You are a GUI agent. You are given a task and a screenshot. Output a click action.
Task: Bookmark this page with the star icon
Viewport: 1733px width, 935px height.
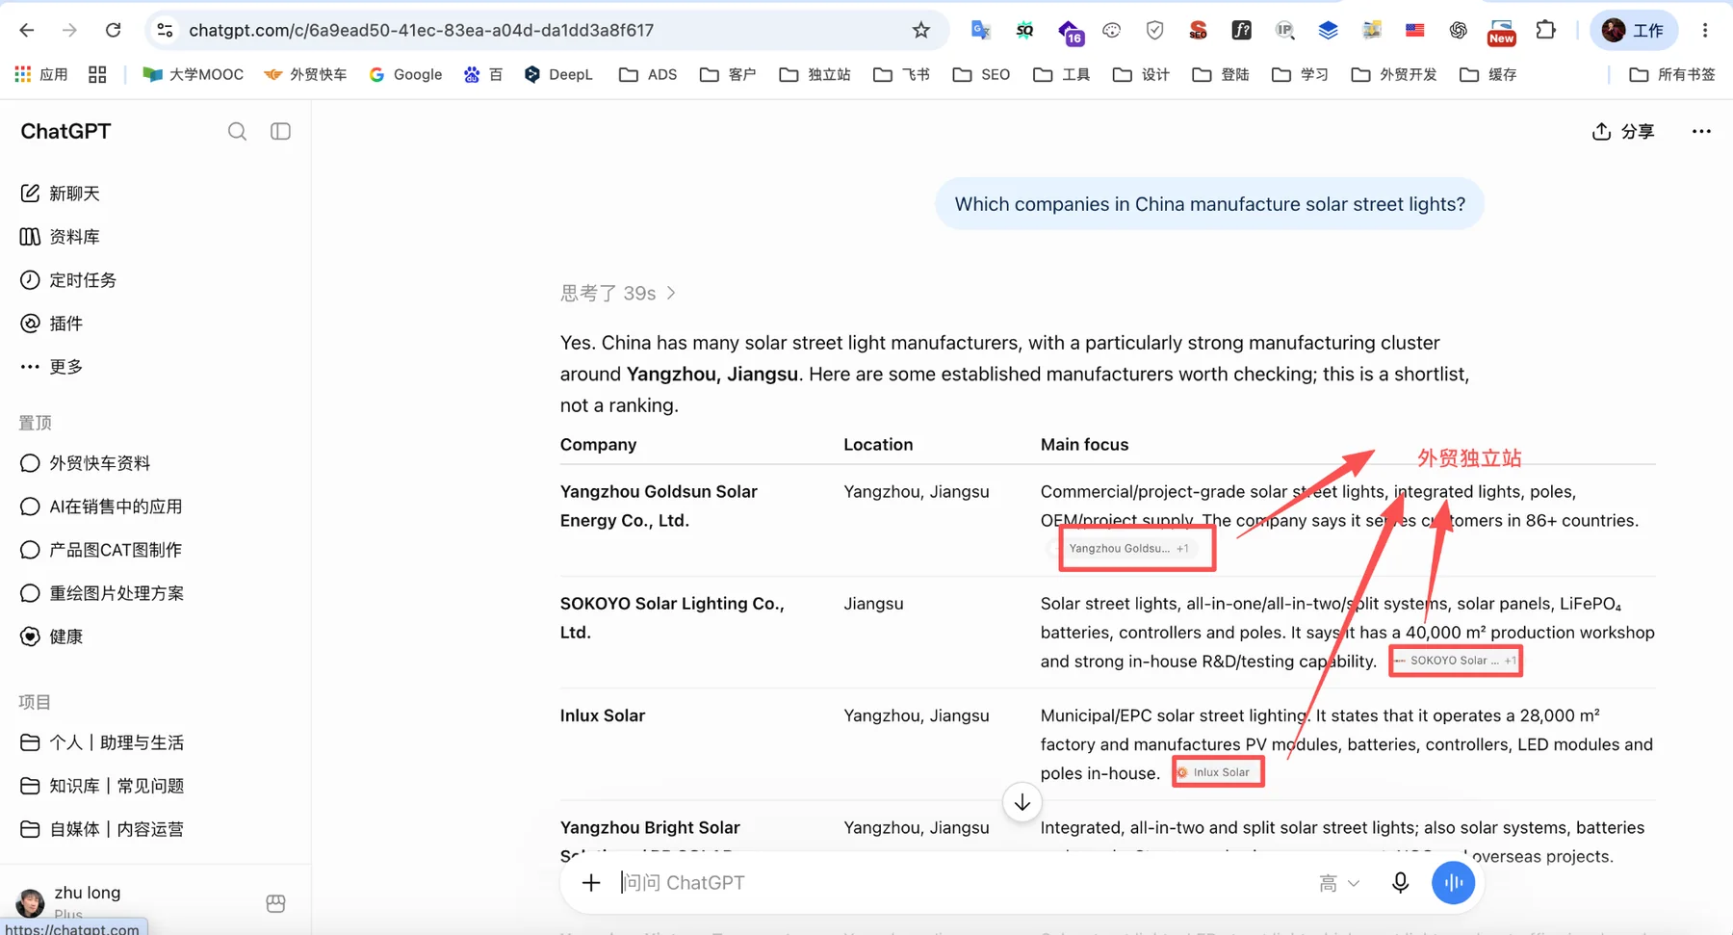[921, 30]
